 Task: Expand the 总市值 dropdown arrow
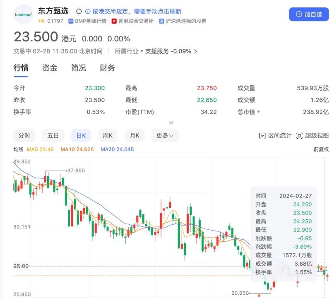259,112
